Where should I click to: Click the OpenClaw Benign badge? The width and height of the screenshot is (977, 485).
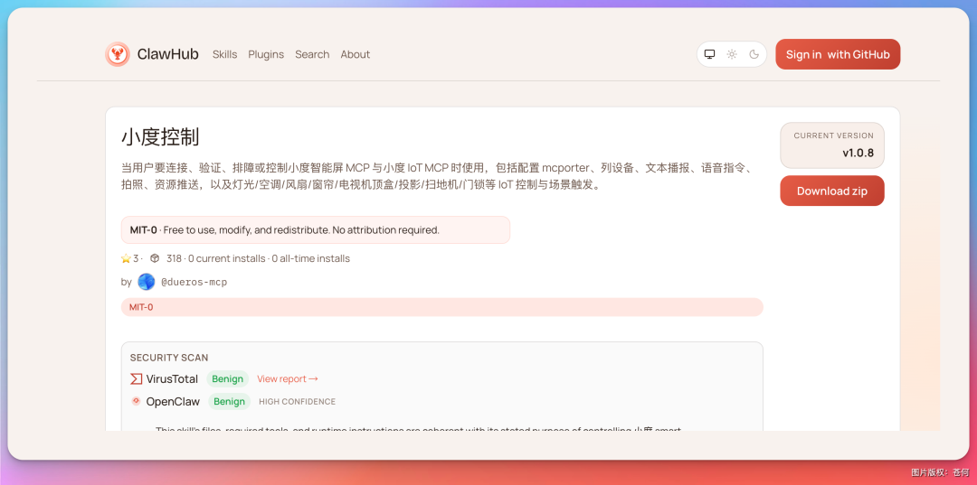pyautogui.click(x=229, y=401)
